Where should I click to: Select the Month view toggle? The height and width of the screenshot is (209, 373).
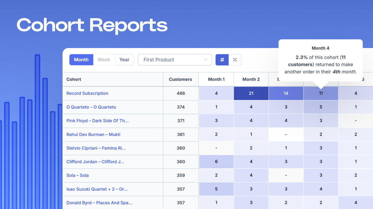click(x=81, y=59)
